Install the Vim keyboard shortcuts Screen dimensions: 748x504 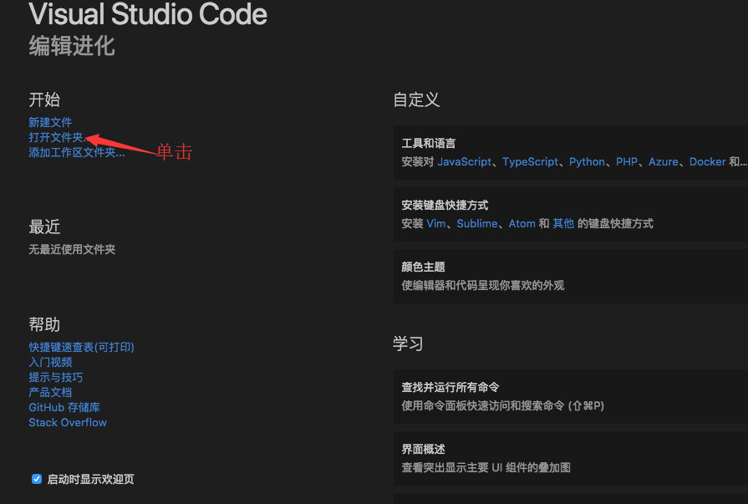pos(438,223)
